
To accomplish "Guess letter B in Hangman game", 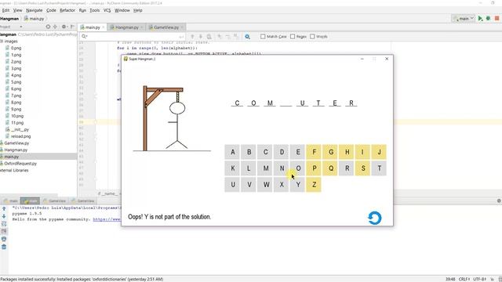I will click(249, 152).
